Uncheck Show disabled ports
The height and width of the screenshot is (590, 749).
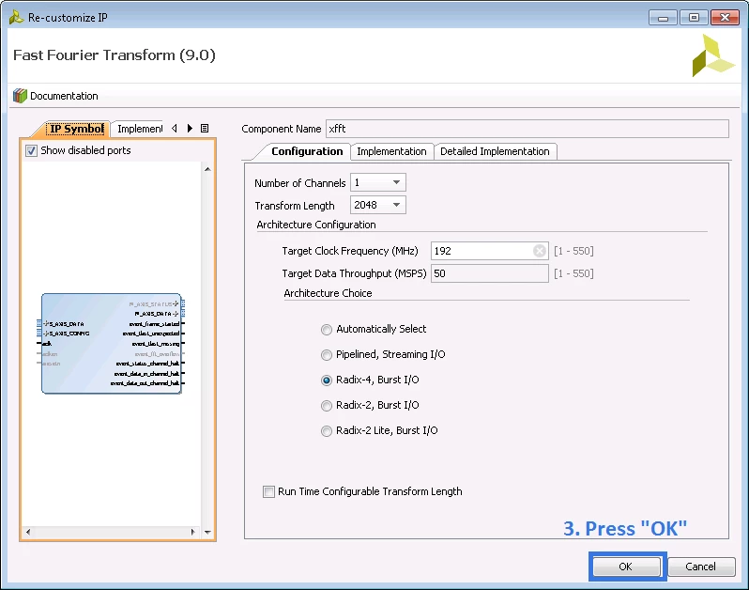(x=31, y=150)
